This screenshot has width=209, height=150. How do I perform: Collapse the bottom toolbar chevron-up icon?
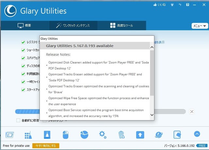[x=197, y=134]
